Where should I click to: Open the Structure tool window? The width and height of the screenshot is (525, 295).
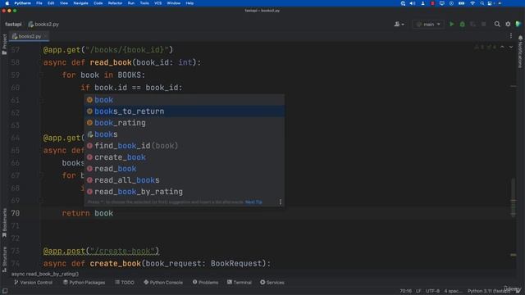pos(4,259)
